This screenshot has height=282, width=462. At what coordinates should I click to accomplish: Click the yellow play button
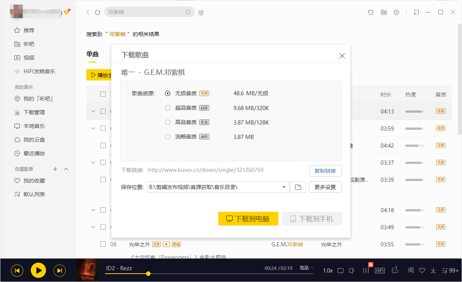point(38,270)
